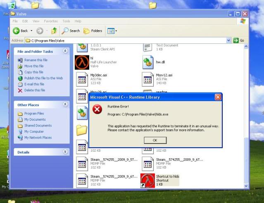
Task: Click OK in the Runtime Error dialog
Action: [155, 140]
